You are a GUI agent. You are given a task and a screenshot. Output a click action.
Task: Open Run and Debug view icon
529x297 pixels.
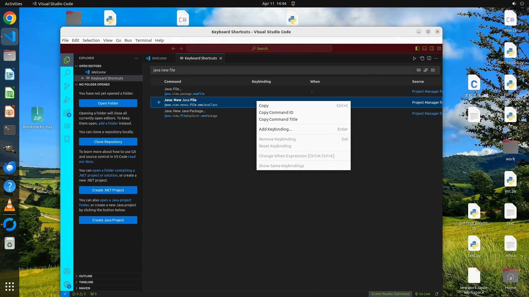pyautogui.click(x=67, y=100)
